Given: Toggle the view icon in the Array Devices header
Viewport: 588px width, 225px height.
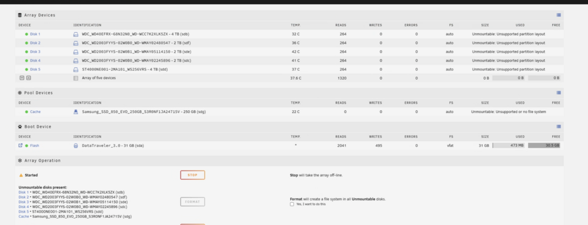Looking at the screenshot, I should coord(559,15).
